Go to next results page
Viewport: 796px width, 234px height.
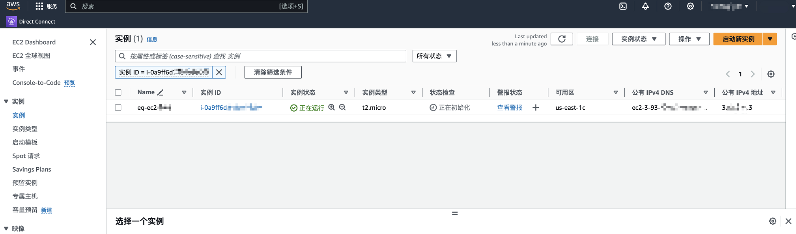(x=753, y=74)
